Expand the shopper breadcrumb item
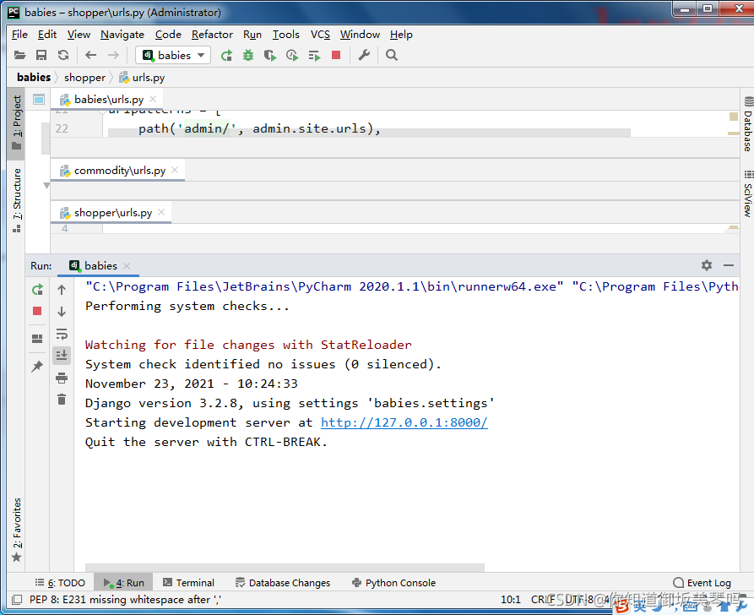754x615 pixels. [x=84, y=77]
